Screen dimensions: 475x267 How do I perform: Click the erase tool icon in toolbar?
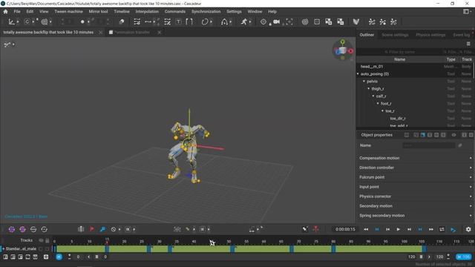(122, 22)
